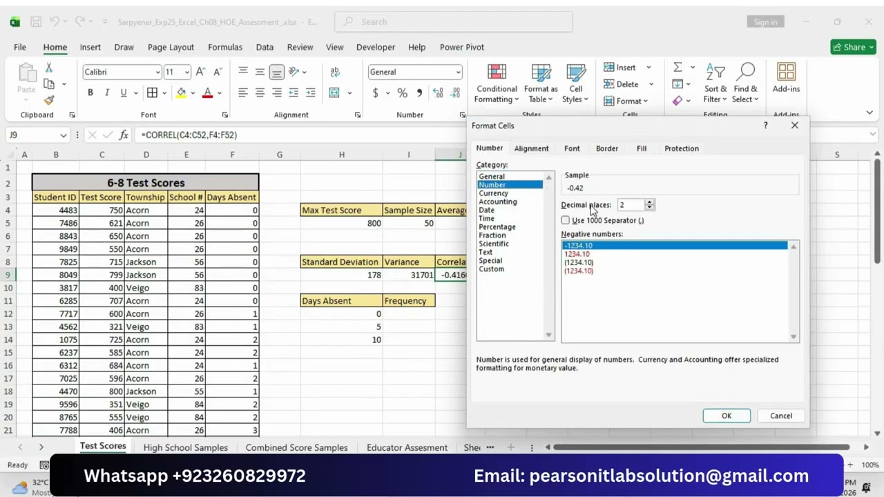Decrease font size icon
Screen dimensions: 884x497
coord(218,72)
